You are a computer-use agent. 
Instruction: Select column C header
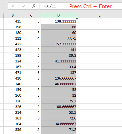click(31, 15)
